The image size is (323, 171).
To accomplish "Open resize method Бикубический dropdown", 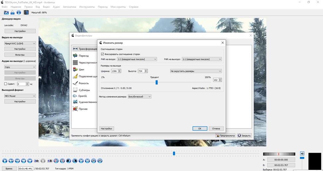I will pyautogui.click(x=140, y=97).
